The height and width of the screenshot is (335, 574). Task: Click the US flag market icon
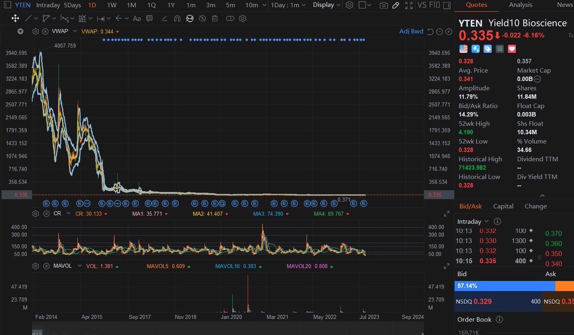(463, 49)
